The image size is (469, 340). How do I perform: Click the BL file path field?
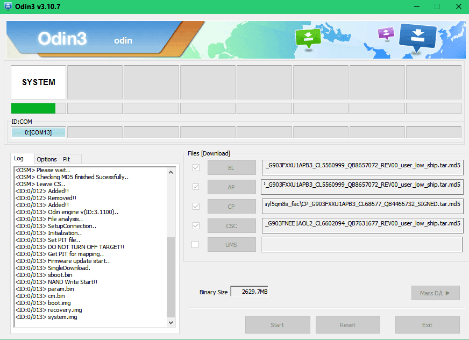[363, 167]
